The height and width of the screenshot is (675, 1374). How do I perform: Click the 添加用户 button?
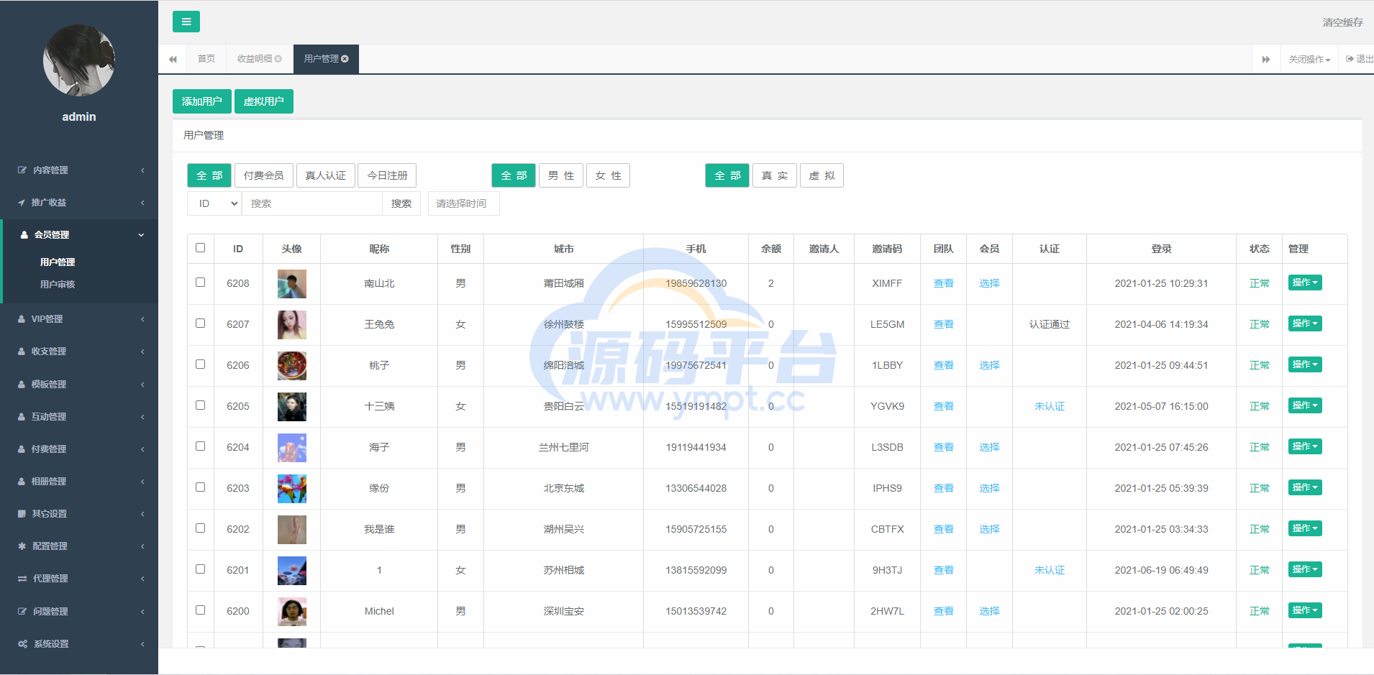point(202,101)
